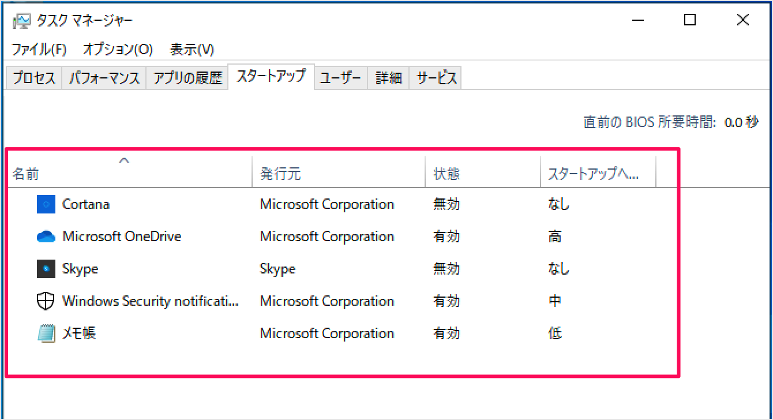This screenshot has height=420, width=773.
Task: Click 低 impact in メモ帳 row
Action: tap(555, 333)
